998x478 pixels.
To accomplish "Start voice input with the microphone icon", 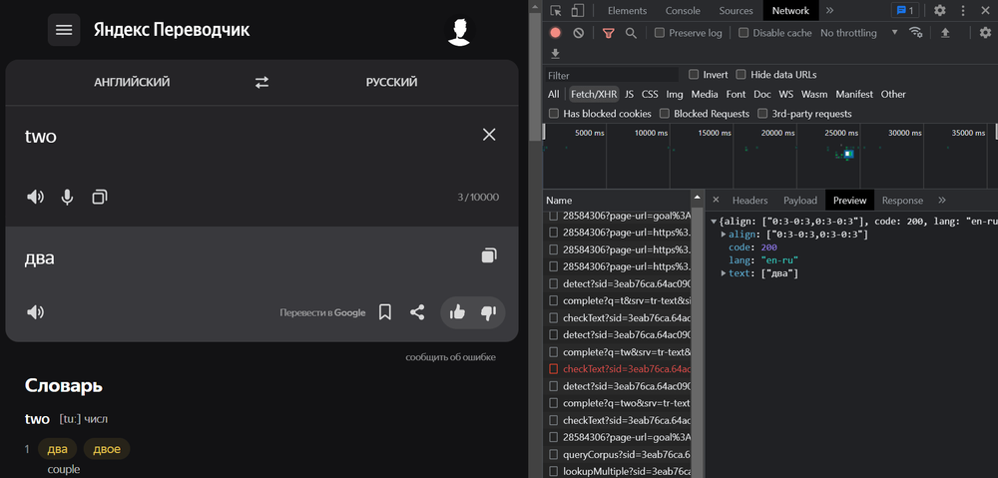I will coord(67,198).
